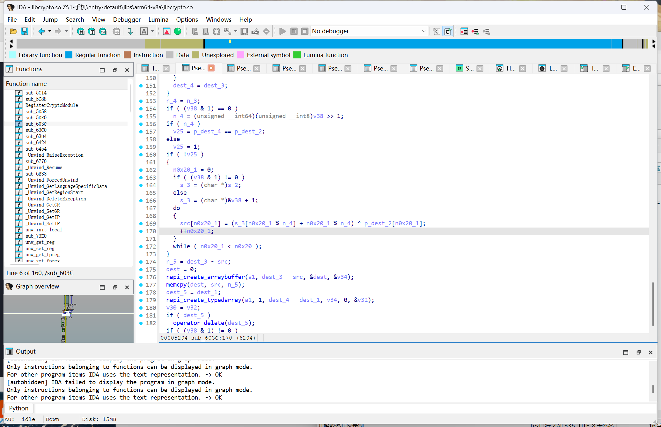Expand the back navigation history arrow
The height and width of the screenshot is (427, 661).
[x=50, y=31]
